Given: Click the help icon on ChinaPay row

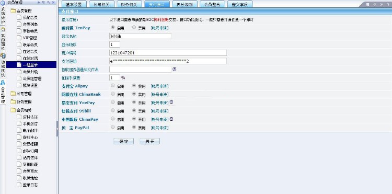Looking at the screenshot, I should coord(171,119).
